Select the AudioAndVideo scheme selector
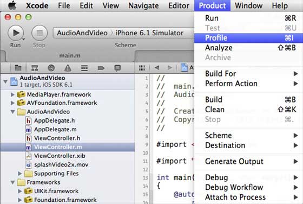The width and height of the screenshot is (303, 204). [82, 33]
